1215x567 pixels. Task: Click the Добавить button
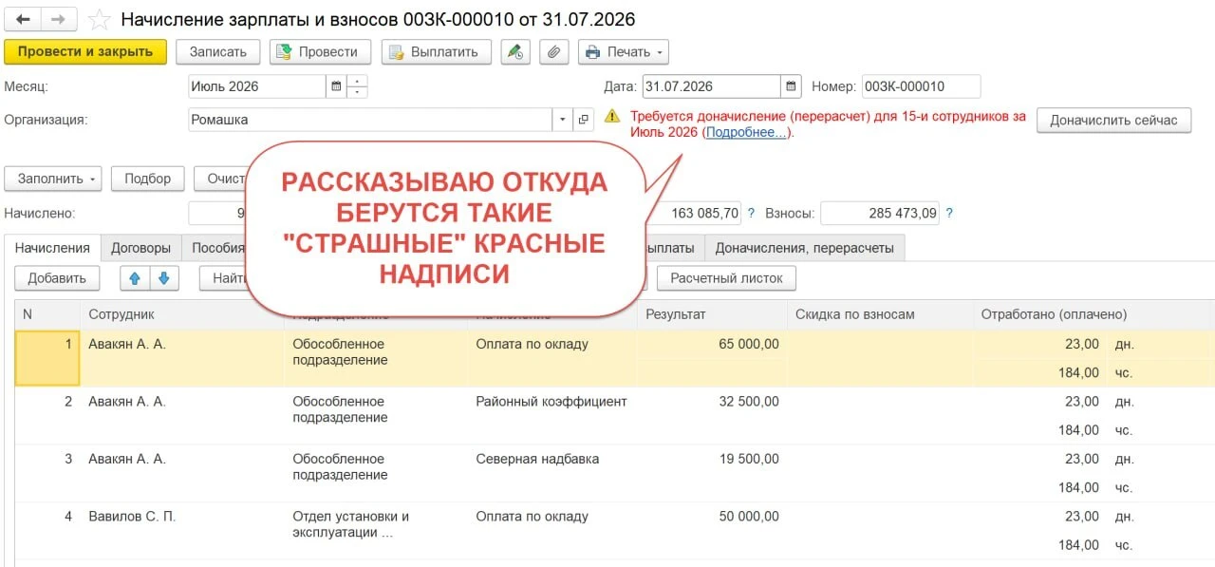coord(57,278)
